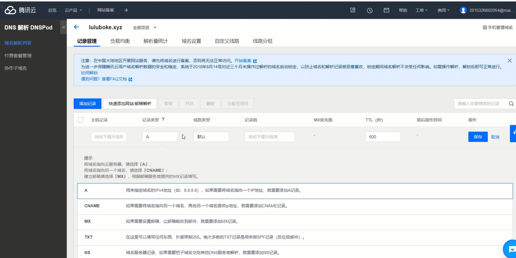
Task: Open external link icon after 开始备案
Action: tap(255, 61)
